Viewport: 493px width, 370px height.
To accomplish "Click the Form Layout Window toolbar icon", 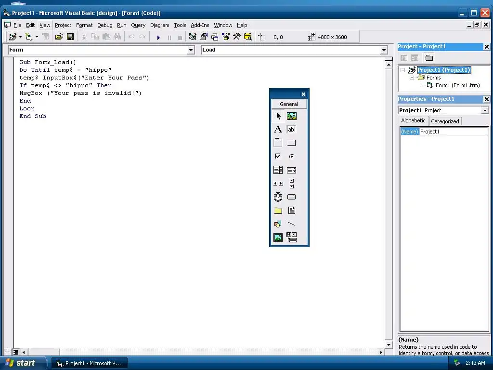I will pos(214,37).
